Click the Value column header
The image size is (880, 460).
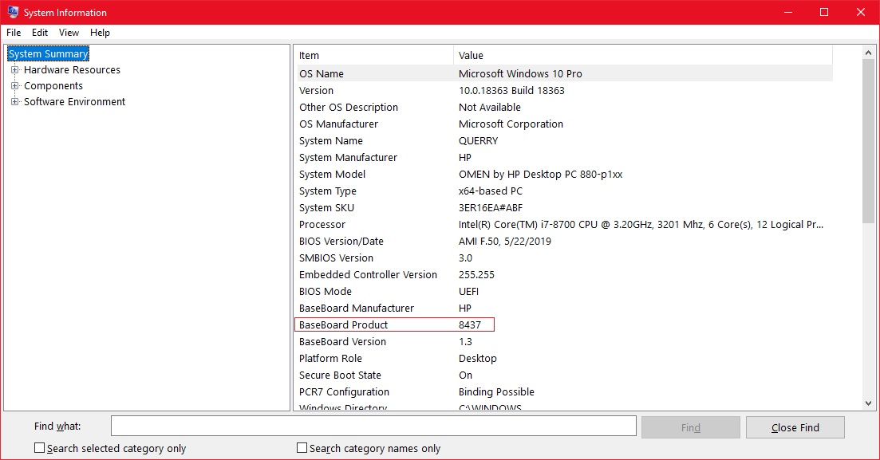pyautogui.click(x=642, y=56)
